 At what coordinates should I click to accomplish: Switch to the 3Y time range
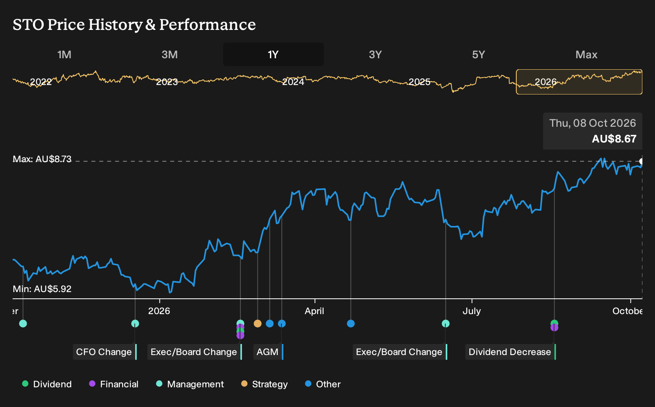coord(375,54)
